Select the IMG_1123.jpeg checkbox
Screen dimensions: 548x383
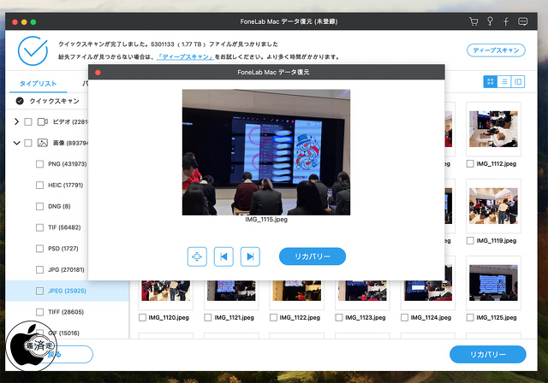point(339,317)
